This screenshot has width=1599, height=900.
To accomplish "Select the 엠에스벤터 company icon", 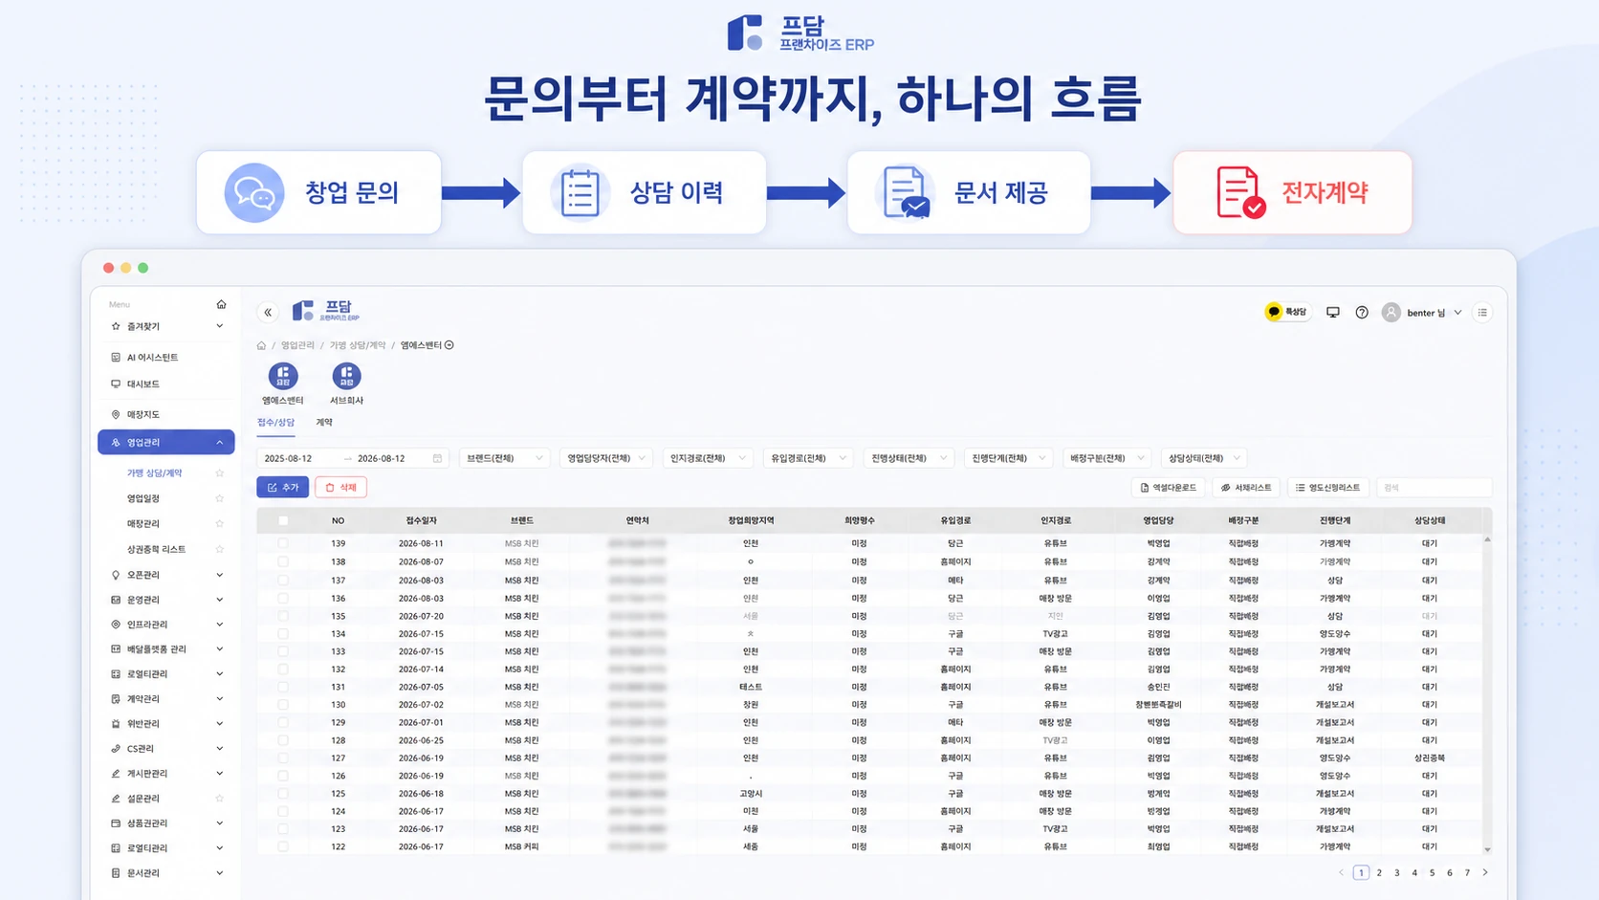I will tap(283, 376).
